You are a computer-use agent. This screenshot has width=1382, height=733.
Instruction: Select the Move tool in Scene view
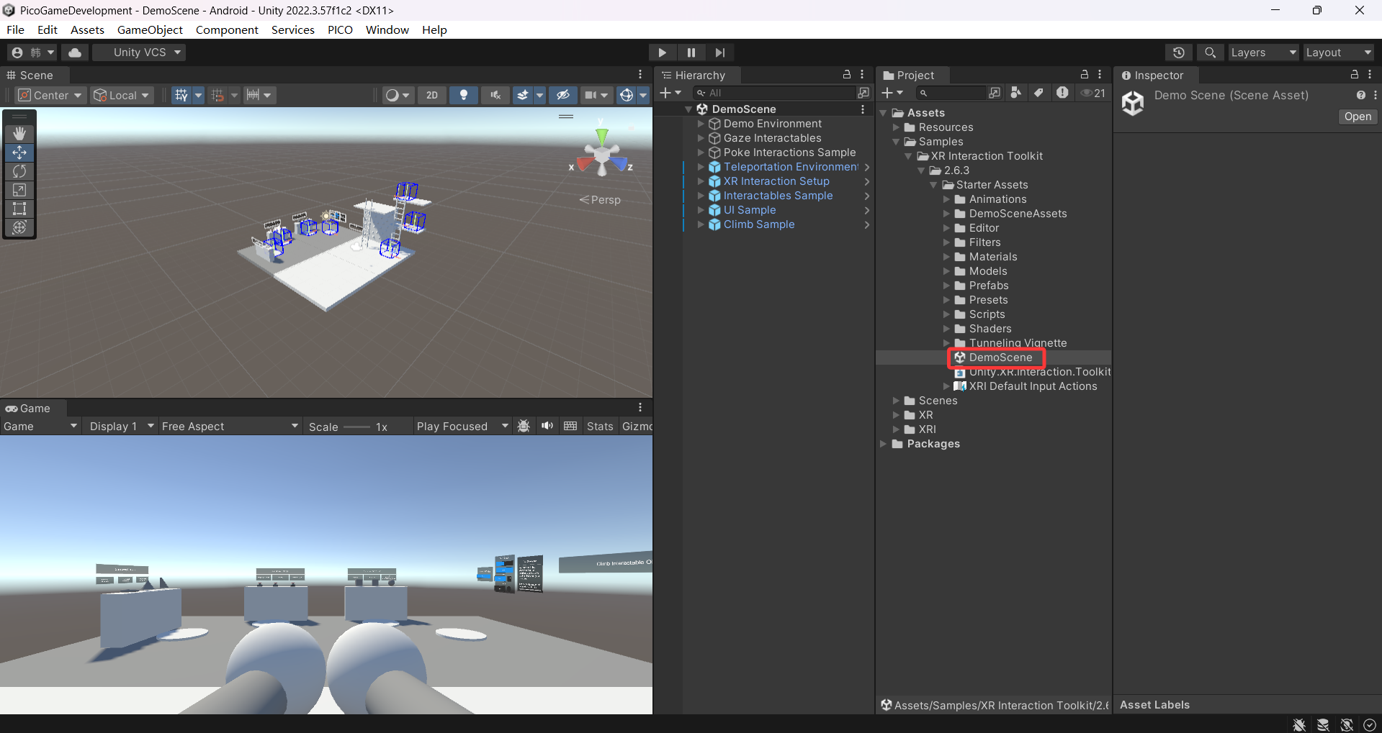[19, 152]
